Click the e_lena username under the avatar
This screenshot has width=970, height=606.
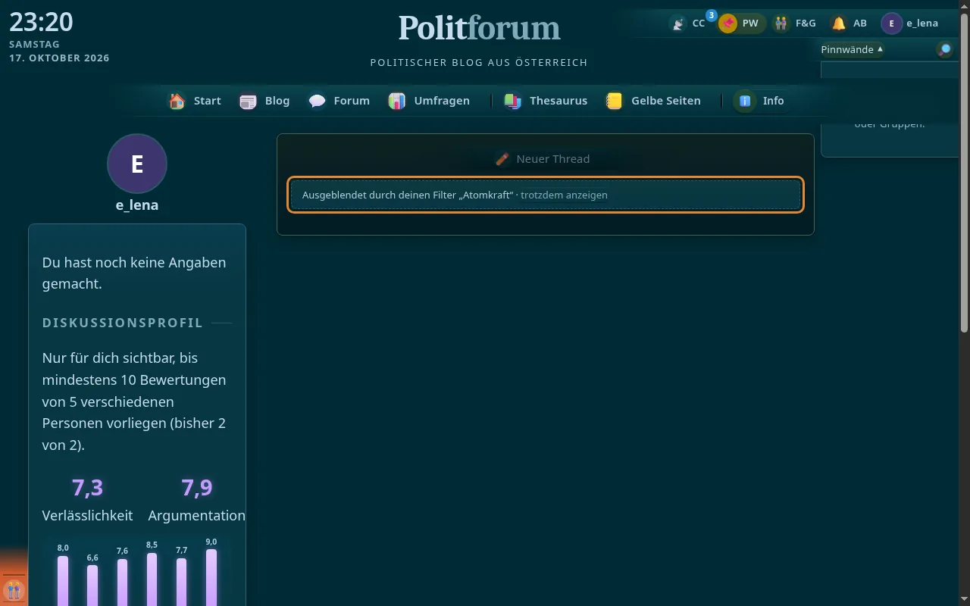click(137, 205)
